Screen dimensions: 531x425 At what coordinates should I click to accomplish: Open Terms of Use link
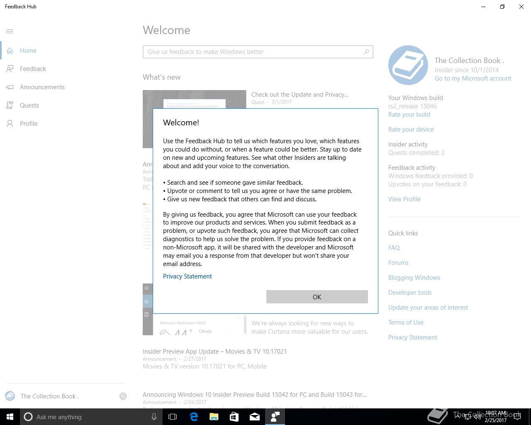[406, 322]
